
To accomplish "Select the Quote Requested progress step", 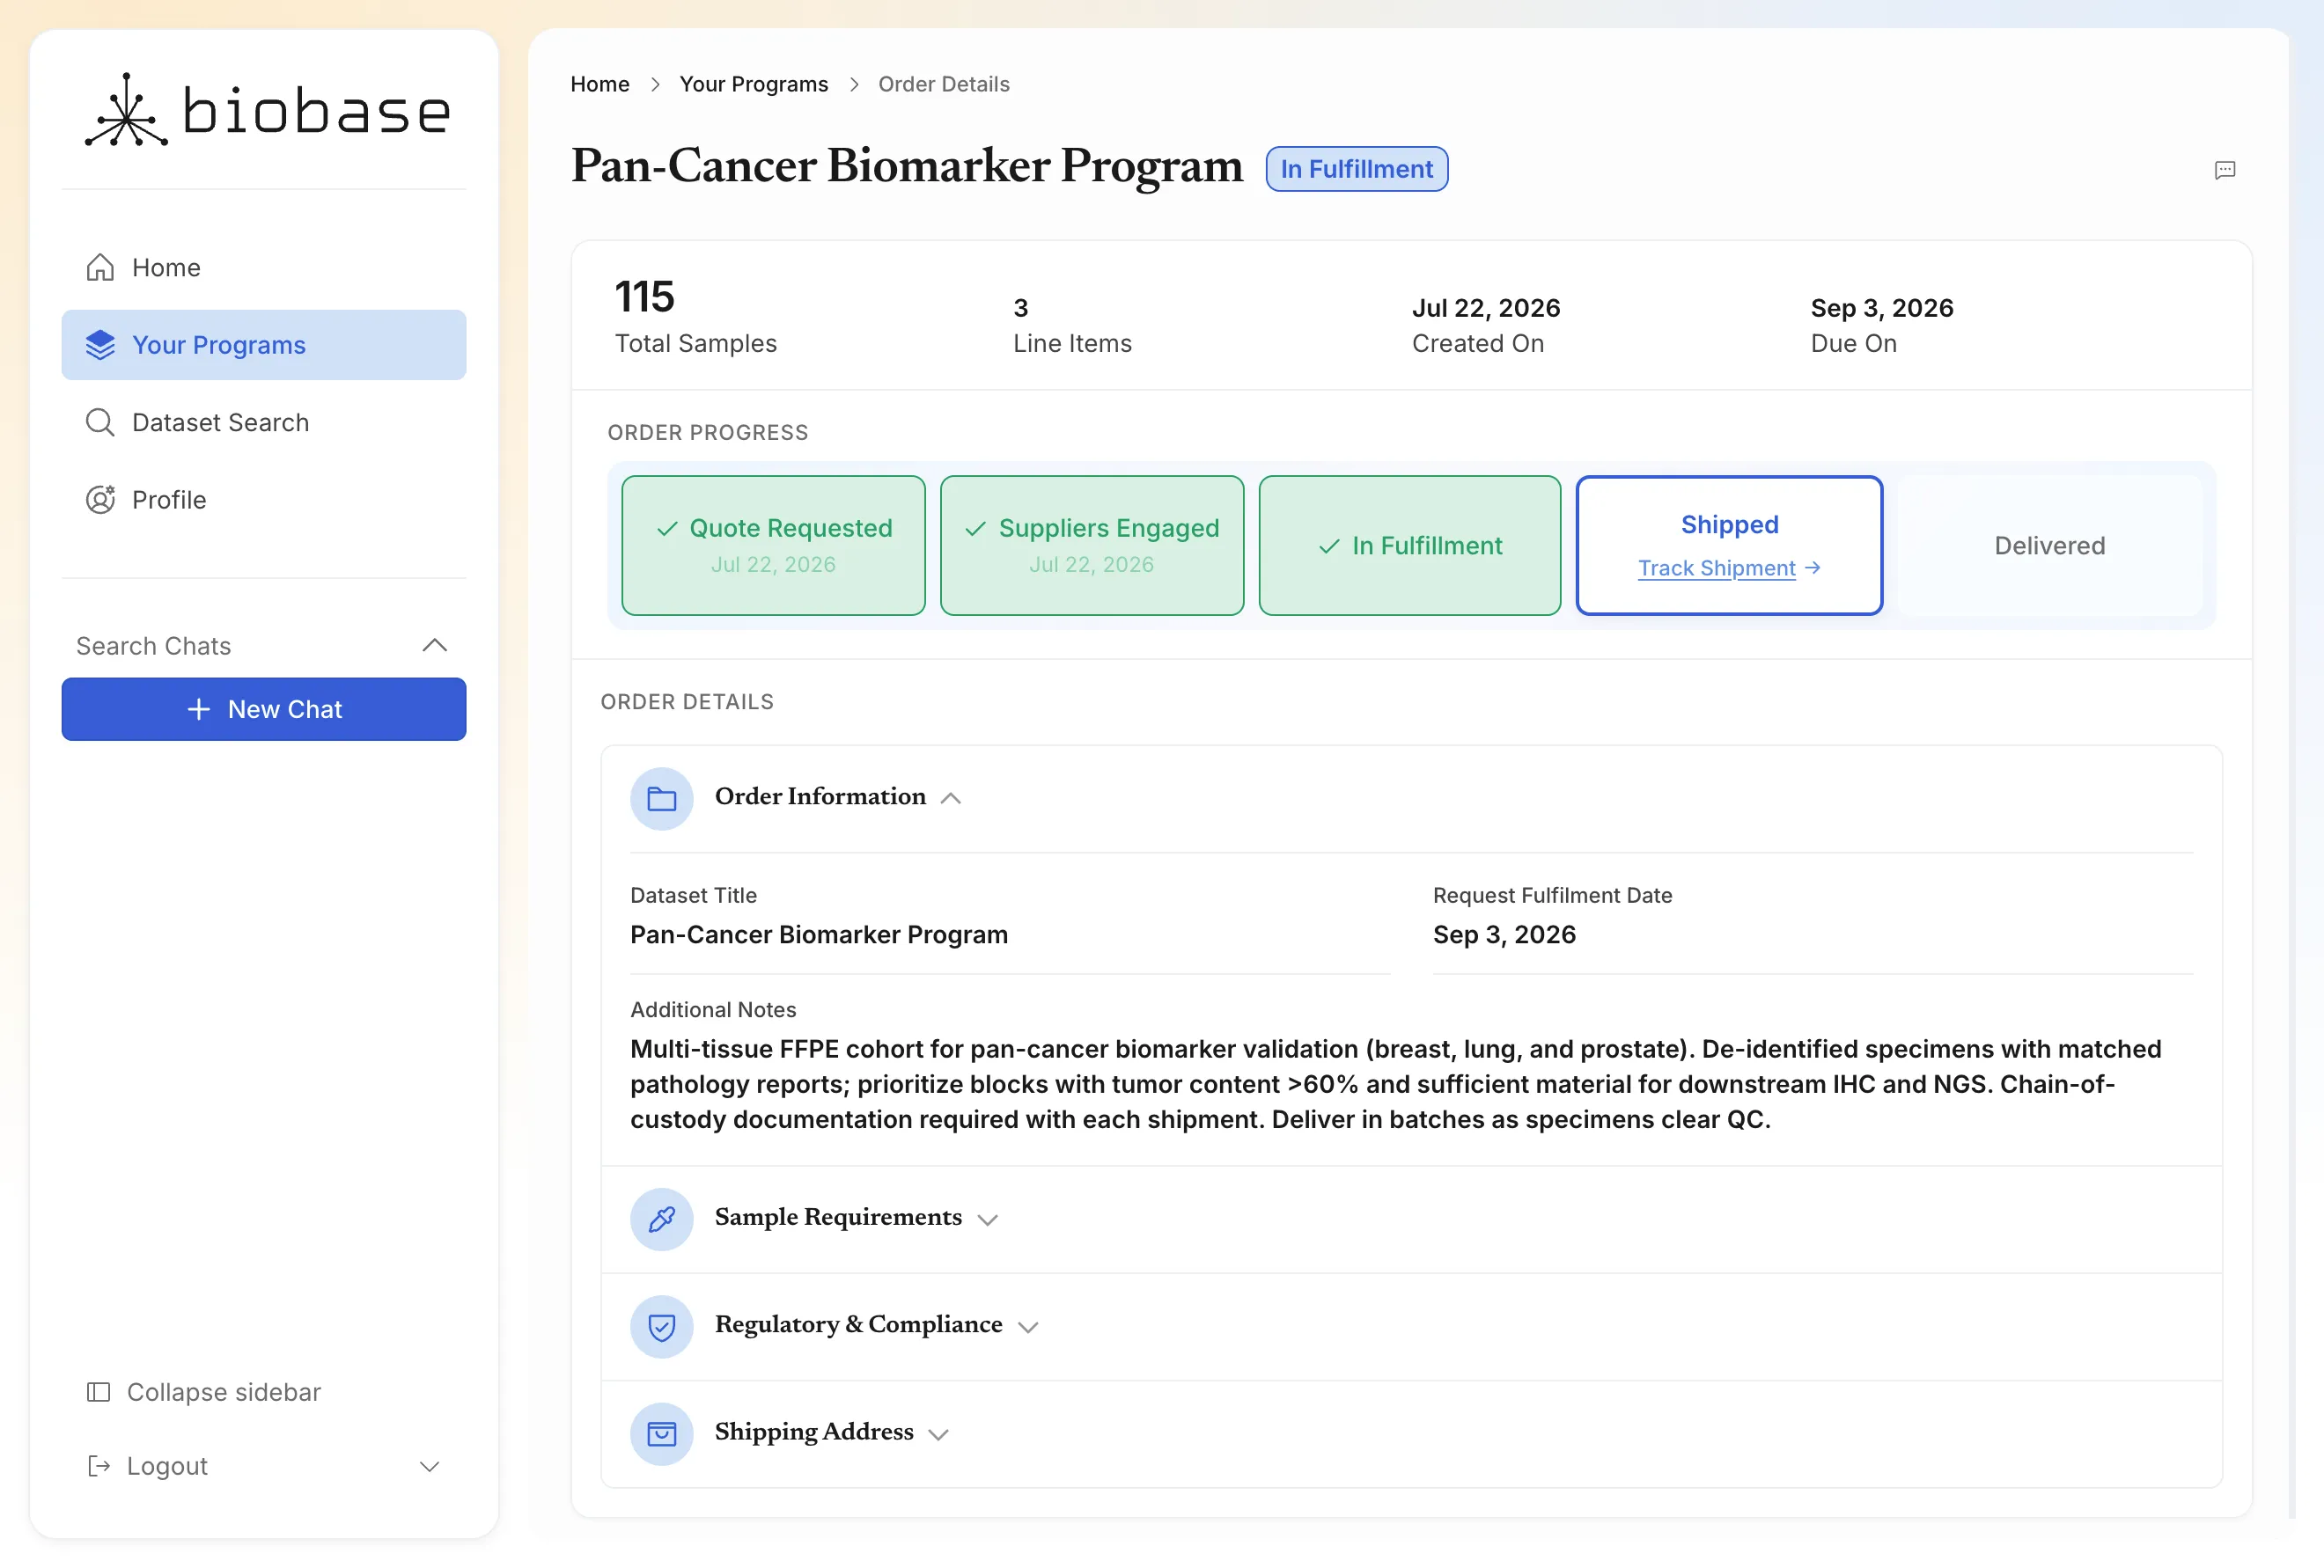I will click(x=773, y=546).
